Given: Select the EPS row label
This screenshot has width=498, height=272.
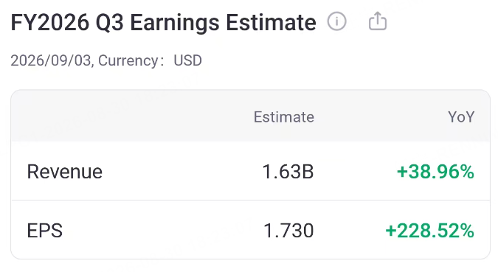Looking at the screenshot, I should 45,231.
